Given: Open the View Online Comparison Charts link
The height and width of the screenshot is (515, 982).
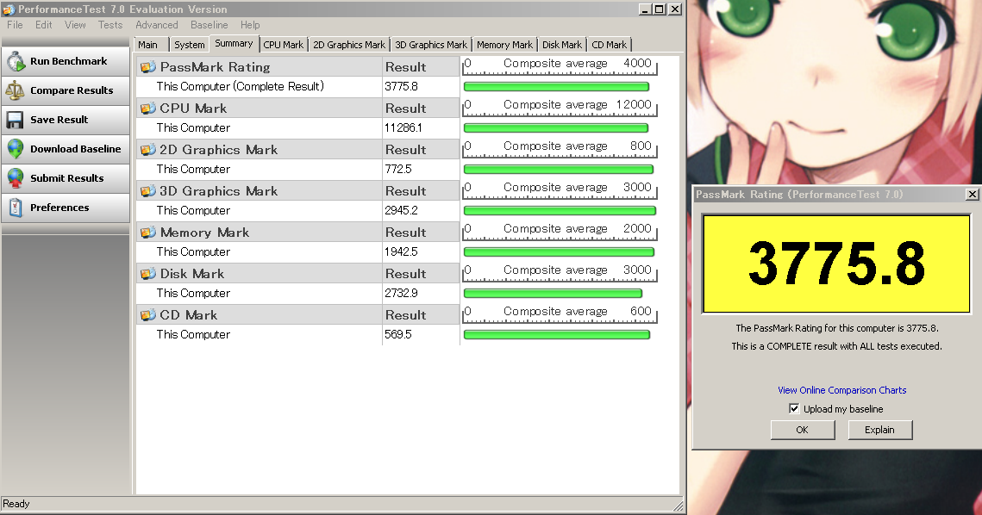Looking at the screenshot, I should click(x=841, y=390).
